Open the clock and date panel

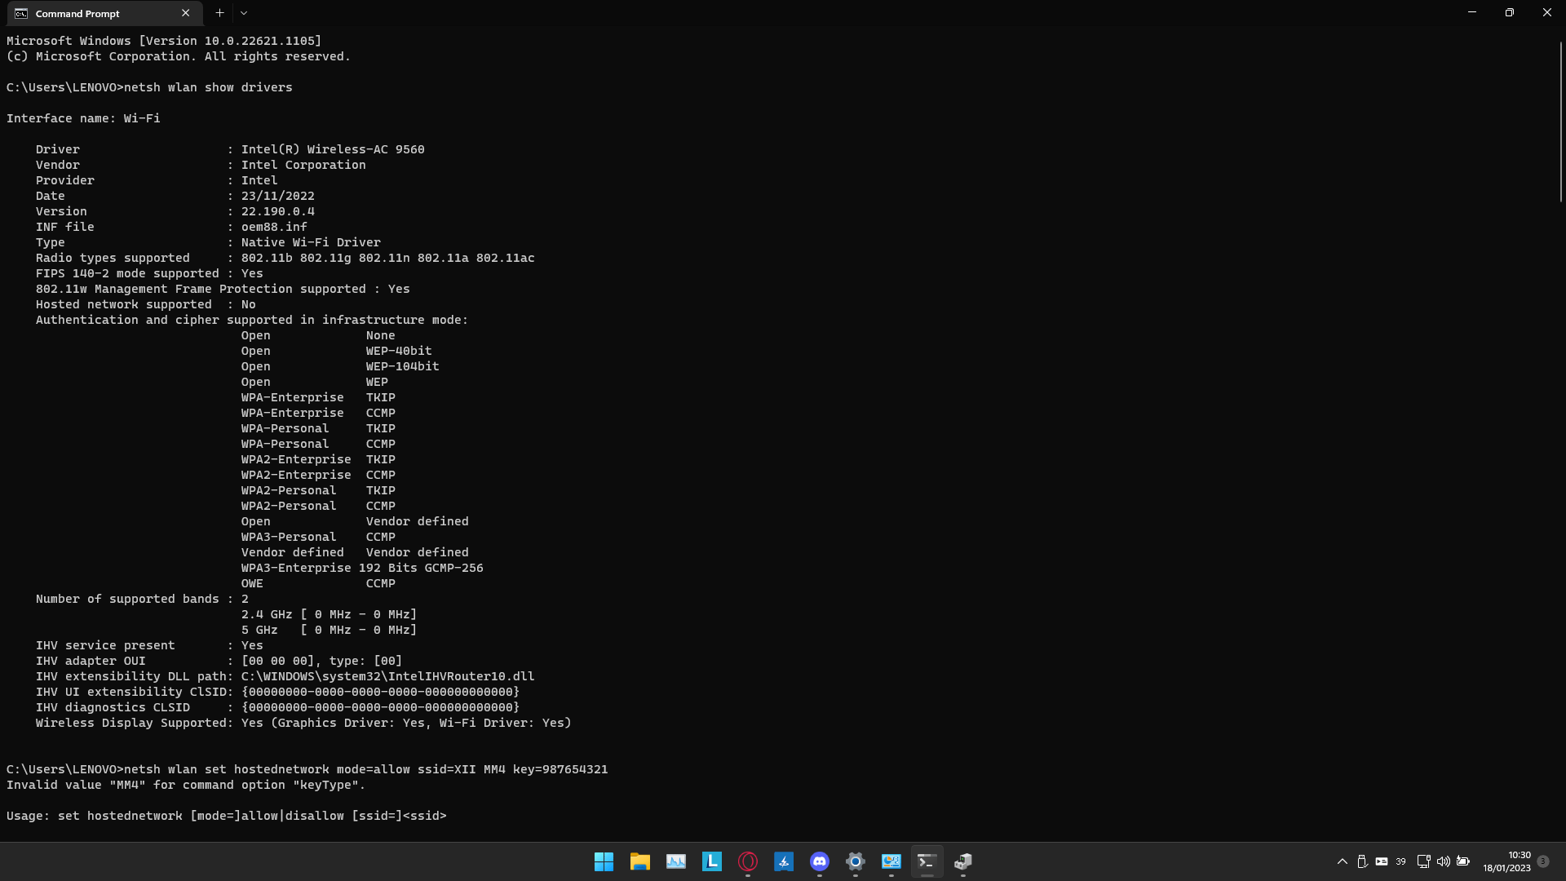[x=1507, y=861]
